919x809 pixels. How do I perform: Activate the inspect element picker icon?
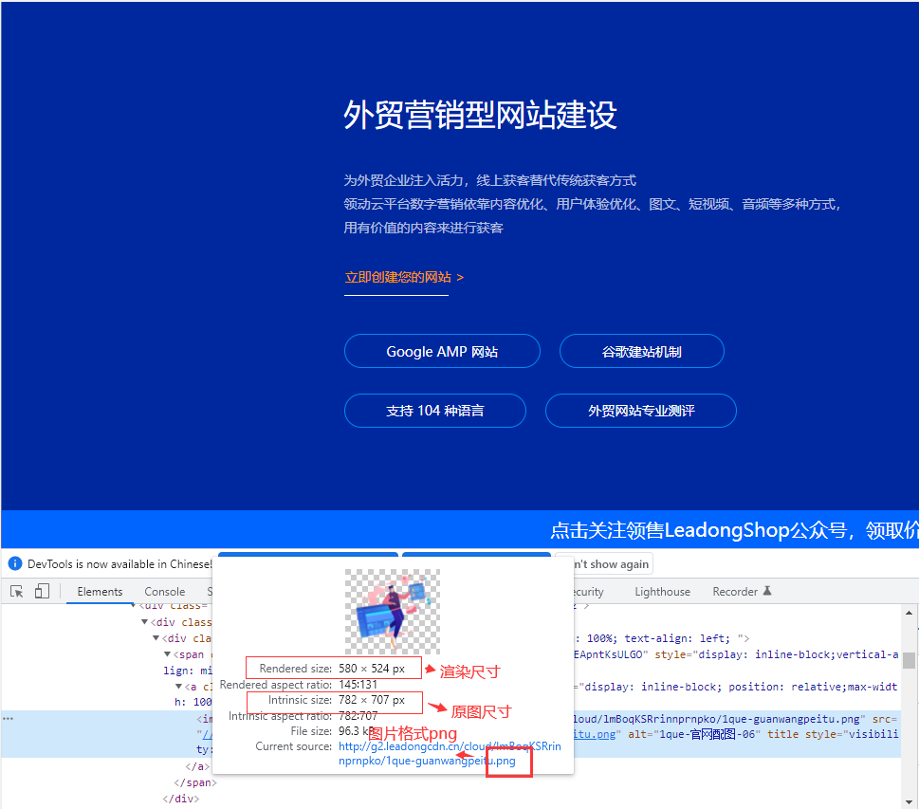click(17, 592)
